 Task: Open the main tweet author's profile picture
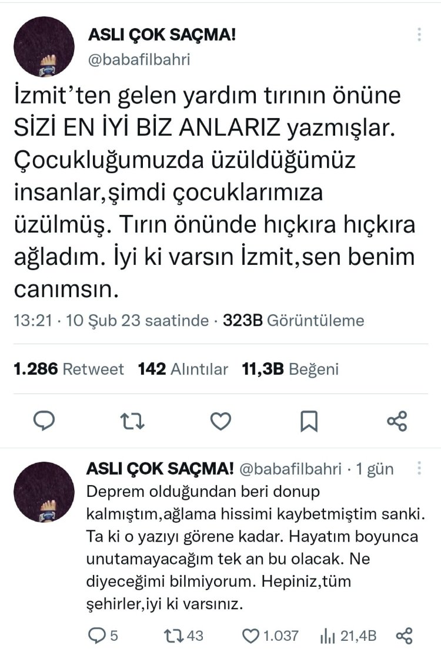click(44, 46)
